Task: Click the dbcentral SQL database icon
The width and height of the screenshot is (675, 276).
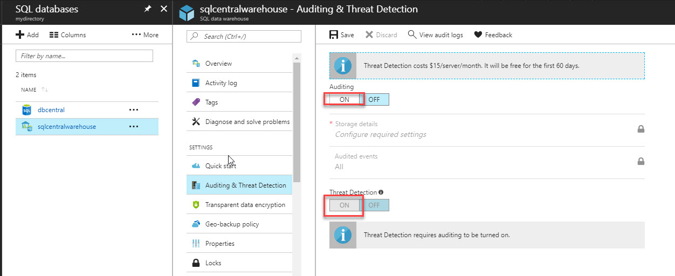Action: tap(26, 110)
